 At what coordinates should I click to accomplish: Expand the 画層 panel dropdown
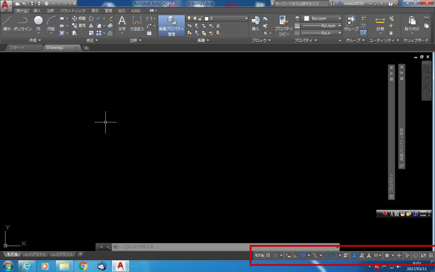pyautogui.click(x=203, y=40)
